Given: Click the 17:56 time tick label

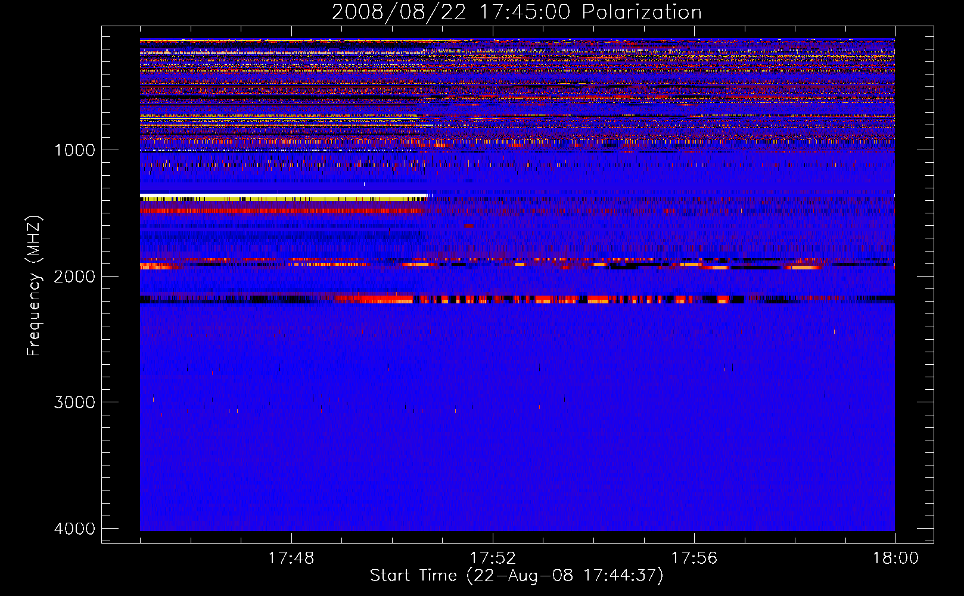Looking at the screenshot, I should point(694,558).
